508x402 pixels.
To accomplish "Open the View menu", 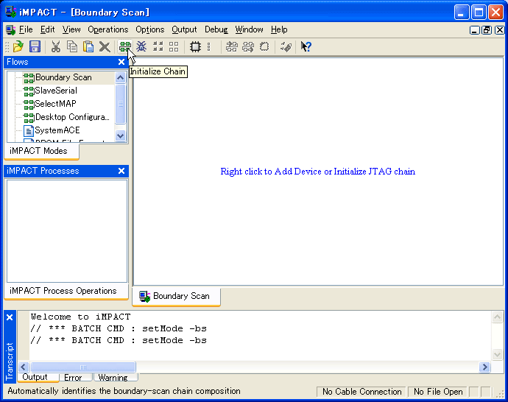I will coord(71,29).
